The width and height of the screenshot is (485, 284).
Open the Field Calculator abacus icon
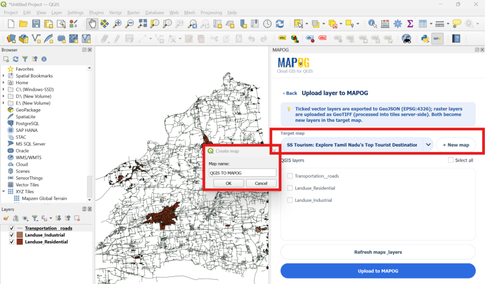point(385,24)
